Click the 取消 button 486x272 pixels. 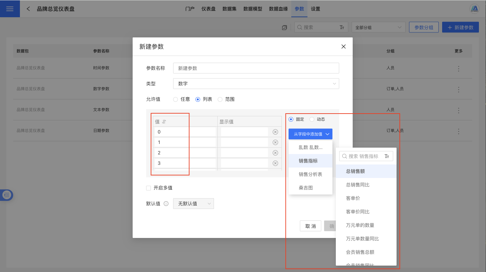click(310, 226)
